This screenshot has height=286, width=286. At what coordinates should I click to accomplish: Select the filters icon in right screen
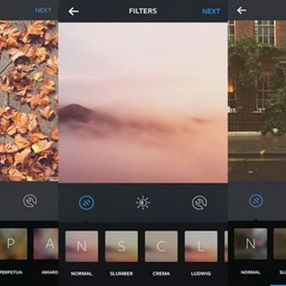(x=256, y=201)
